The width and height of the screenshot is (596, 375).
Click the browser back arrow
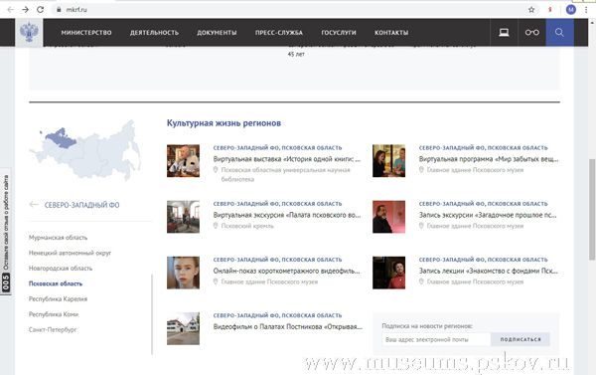[11, 10]
